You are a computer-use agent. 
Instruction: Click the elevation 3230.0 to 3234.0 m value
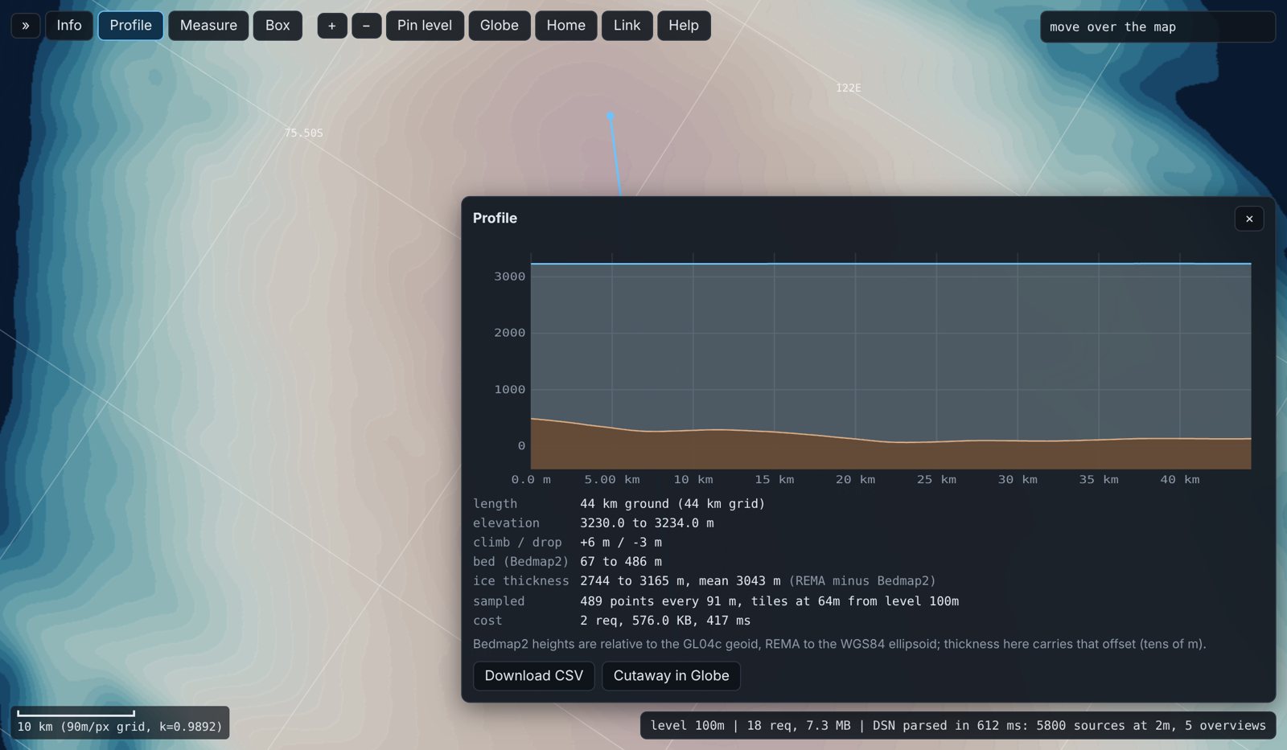point(647,523)
